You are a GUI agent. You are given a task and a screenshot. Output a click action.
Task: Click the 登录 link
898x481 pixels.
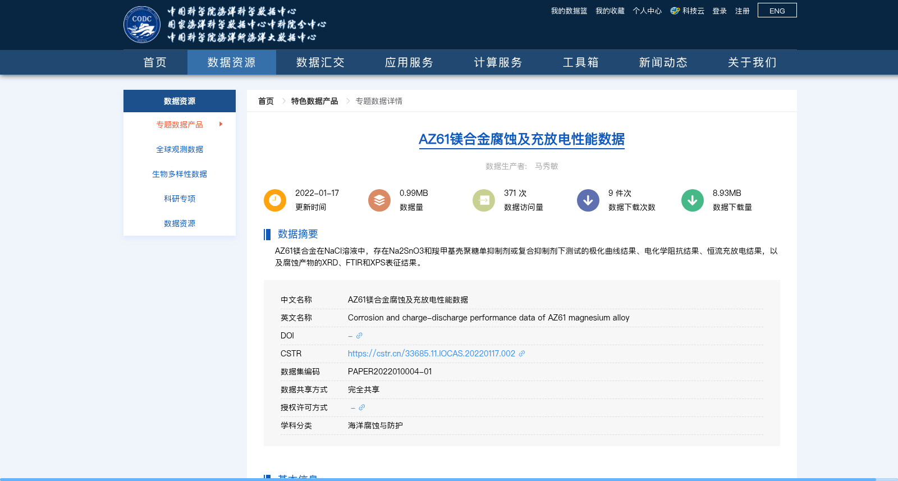(x=720, y=11)
